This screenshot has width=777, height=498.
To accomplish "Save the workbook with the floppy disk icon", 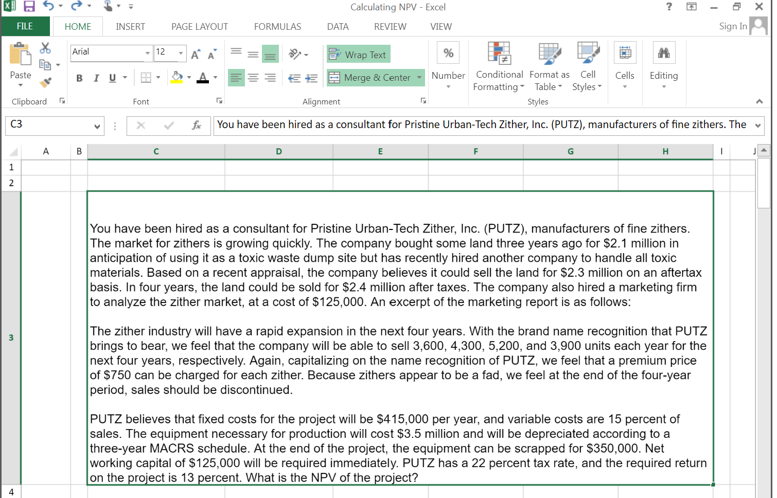I will (x=29, y=6).
